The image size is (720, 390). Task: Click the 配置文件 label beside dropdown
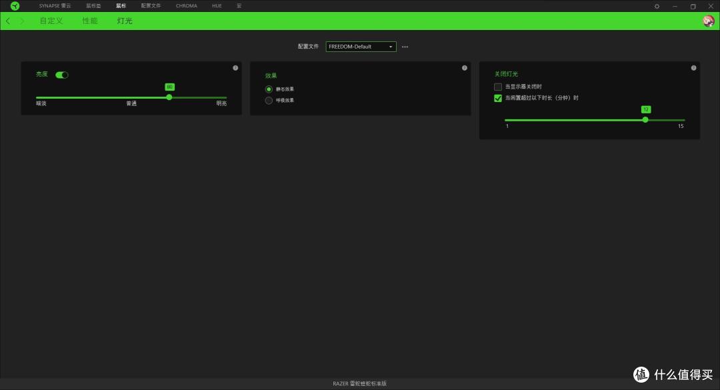[308, 47]
